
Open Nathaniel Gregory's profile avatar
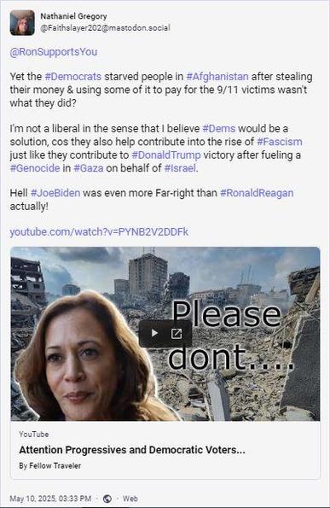tap(22, 22)
